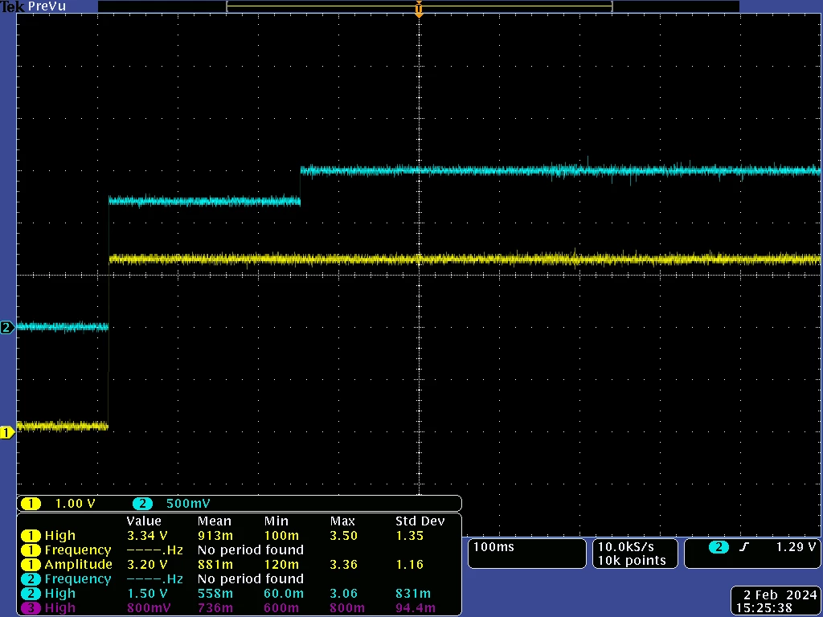Select channel 2 Frequency measurement badge

[x=31, y=579]
